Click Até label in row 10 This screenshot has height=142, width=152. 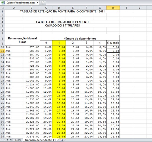[14, 47]
